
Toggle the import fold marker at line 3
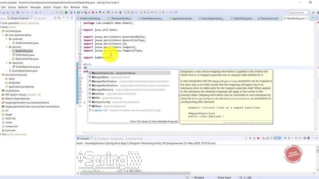coord(82,30)
